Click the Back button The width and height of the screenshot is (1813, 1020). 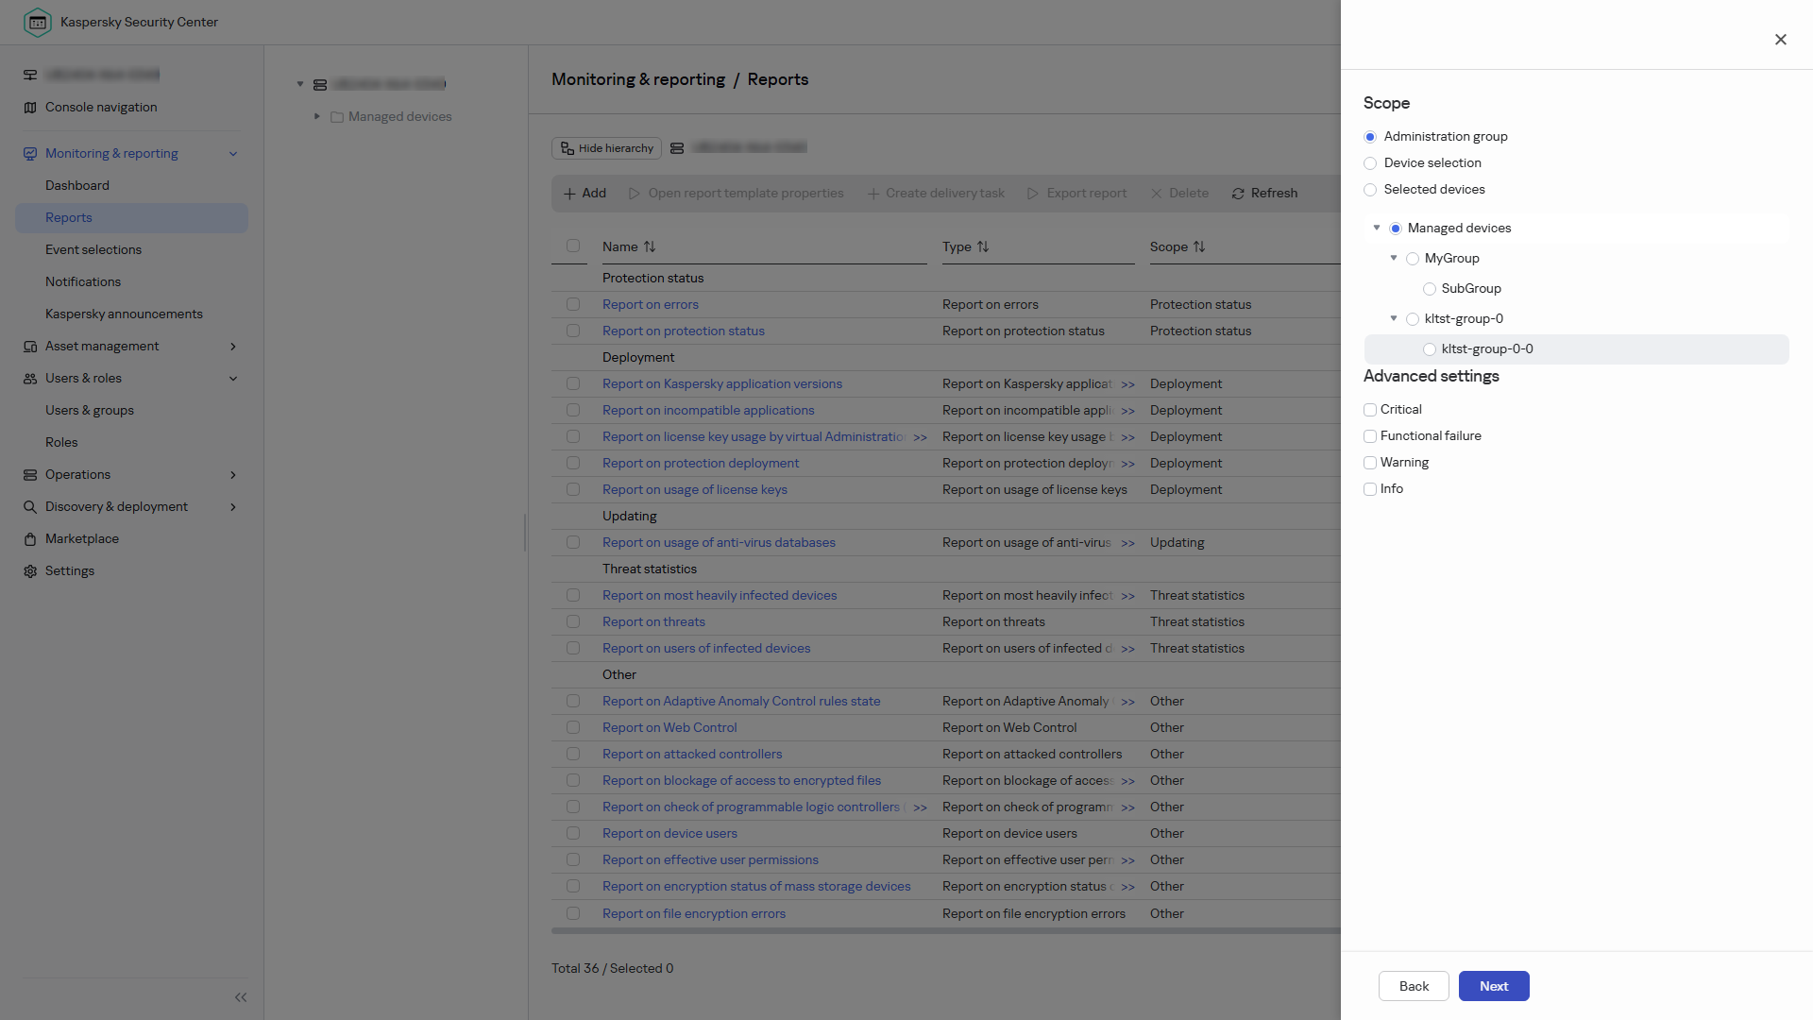pos(1414,986)
